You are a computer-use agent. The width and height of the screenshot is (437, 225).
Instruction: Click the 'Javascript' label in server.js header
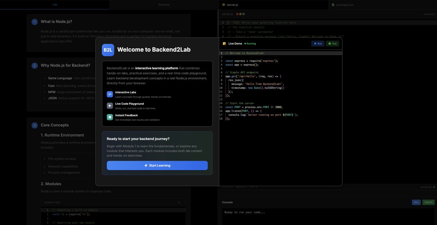pos(429,14)
